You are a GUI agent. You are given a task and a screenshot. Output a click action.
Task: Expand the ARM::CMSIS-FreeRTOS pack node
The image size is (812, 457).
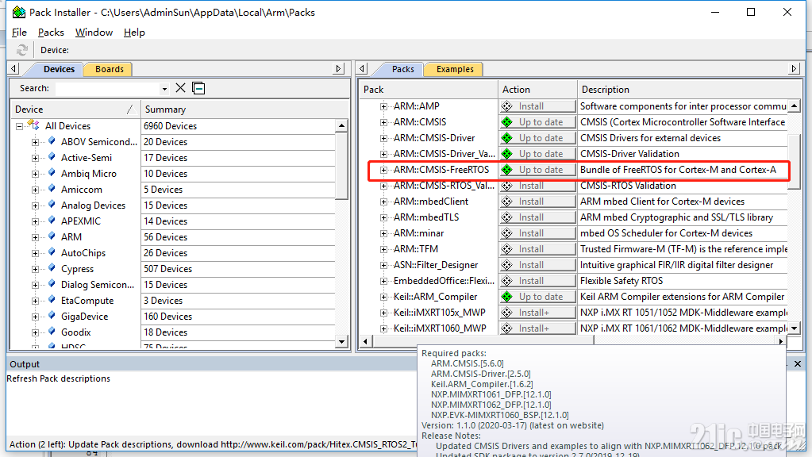coord(383,171)
